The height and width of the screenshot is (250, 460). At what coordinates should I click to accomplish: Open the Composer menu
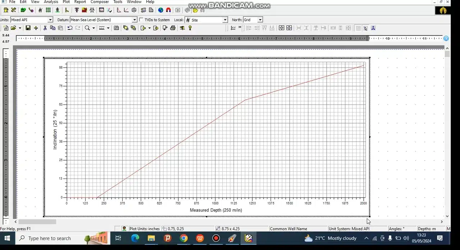[x=100, y=2]
